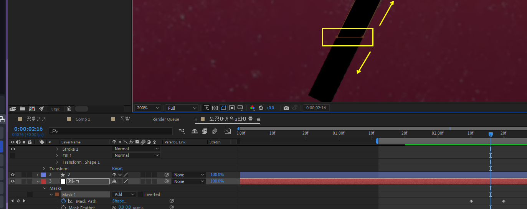Open the Graph Editor
Viewport: 527px width, 209px height.
click(228, 131)
